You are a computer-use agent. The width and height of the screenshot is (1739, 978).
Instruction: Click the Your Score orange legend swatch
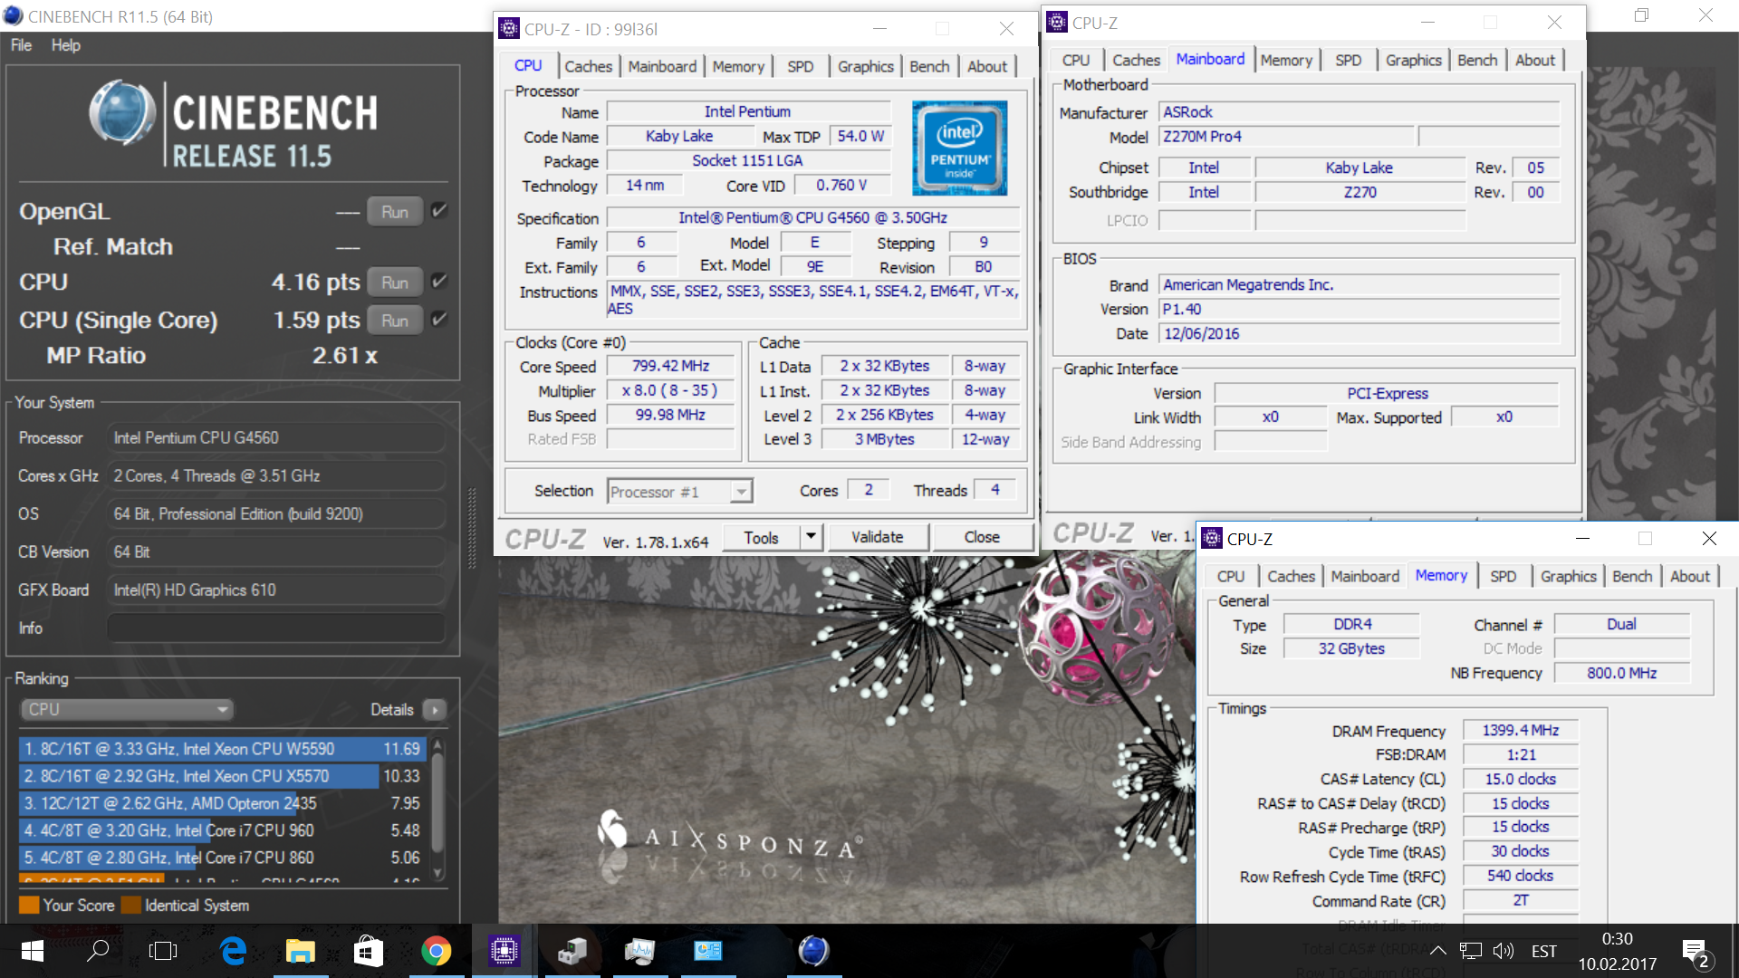point(29,905)
